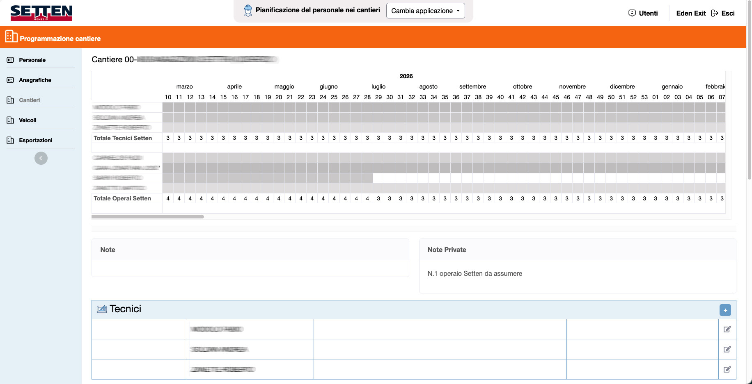Select Veicoli in the sidebar
This screenshot has height=384, width=752.
[x=28, y=120]
